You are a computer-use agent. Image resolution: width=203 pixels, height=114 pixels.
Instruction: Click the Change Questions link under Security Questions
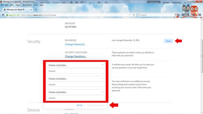(76, 57)
